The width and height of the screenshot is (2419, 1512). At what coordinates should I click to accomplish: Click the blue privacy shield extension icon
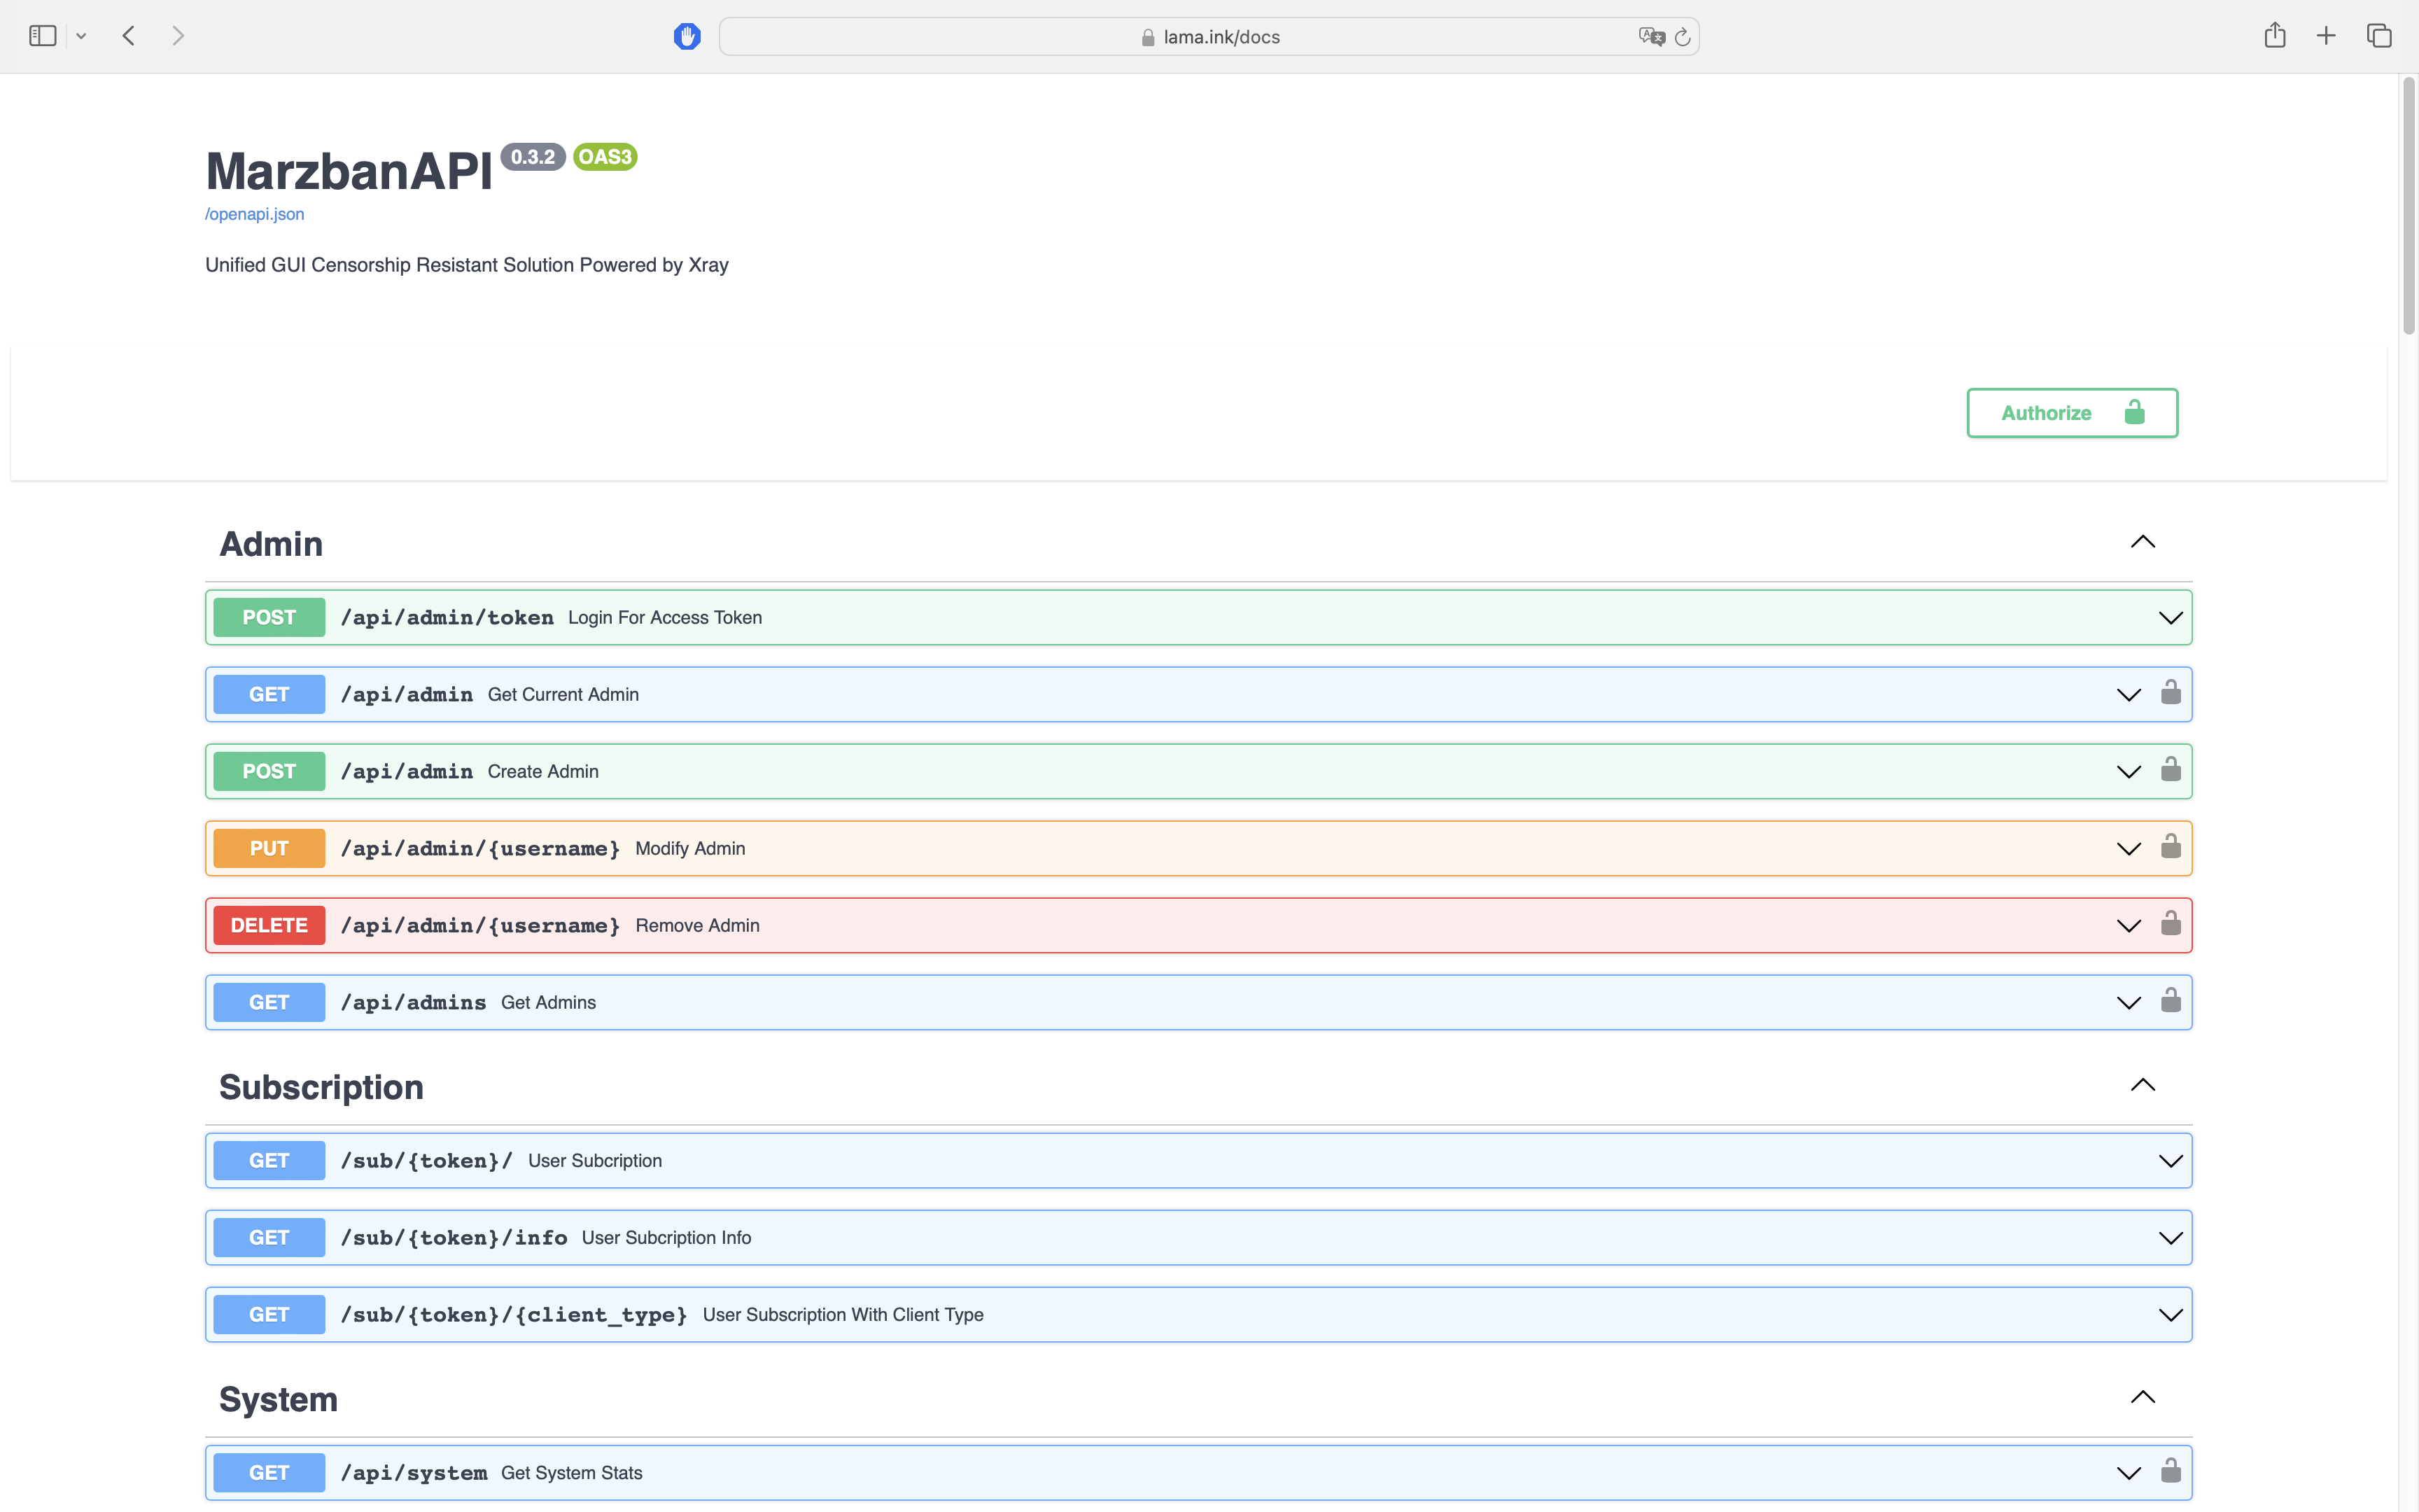point(687,37)
